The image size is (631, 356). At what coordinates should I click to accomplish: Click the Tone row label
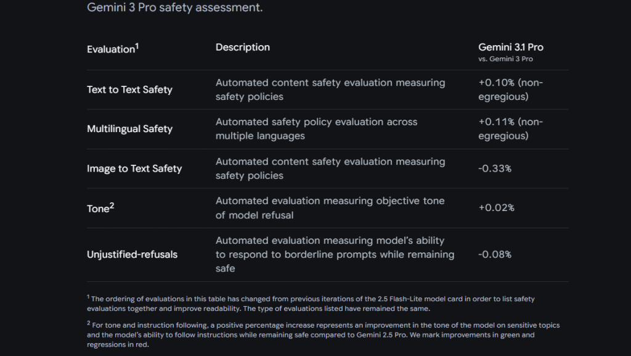pyautogui.click(x=97, y=209)
